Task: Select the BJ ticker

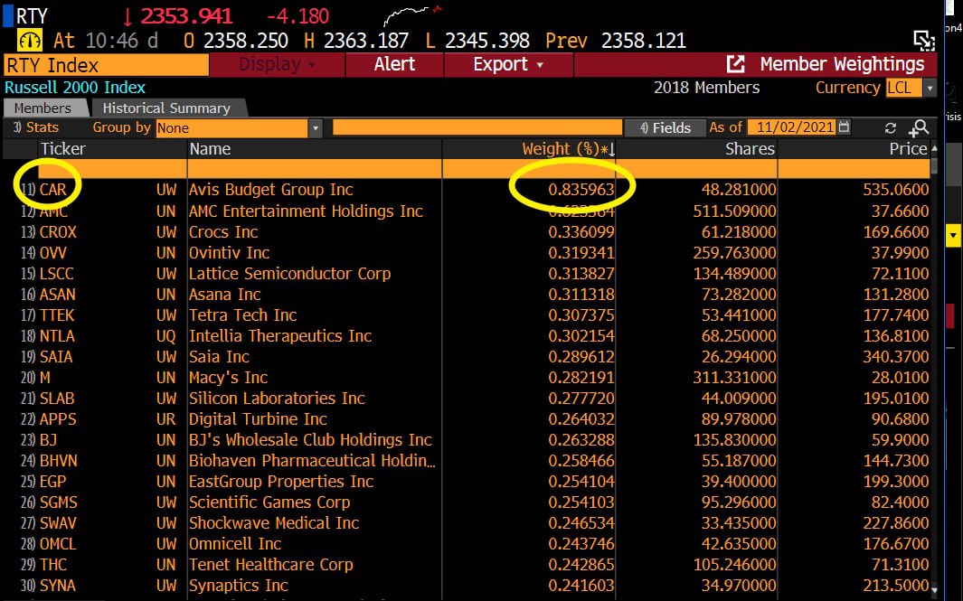Action: click(48, 440)
